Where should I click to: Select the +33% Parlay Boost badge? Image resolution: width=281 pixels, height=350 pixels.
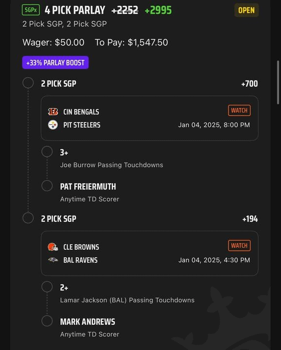(x=55, y=63)
